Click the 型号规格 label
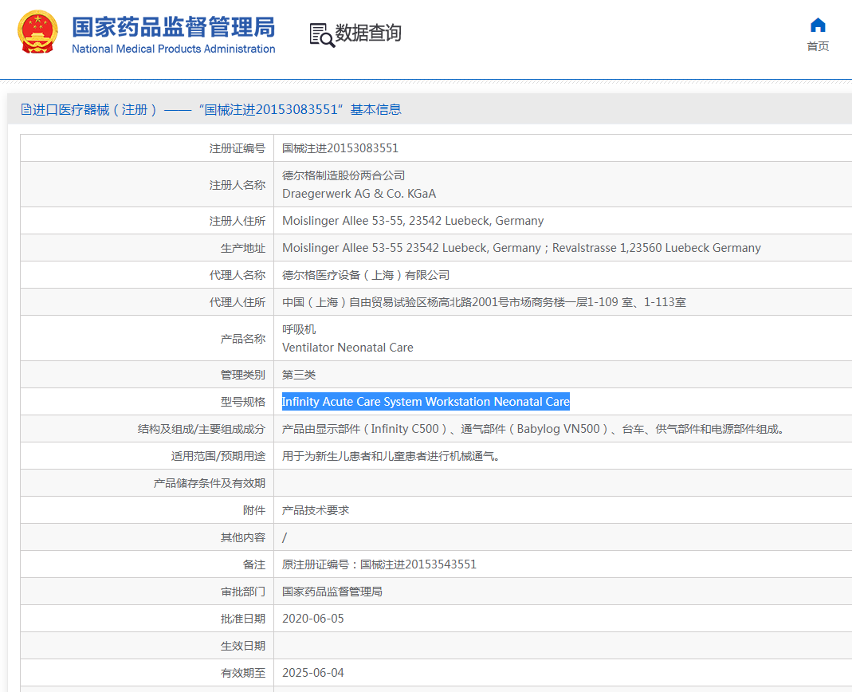 243,402
